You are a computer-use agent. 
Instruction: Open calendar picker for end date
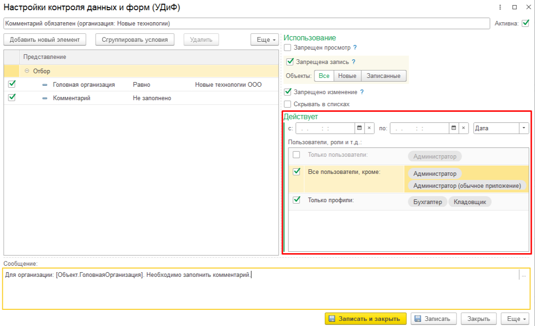(x=454, y=128)
